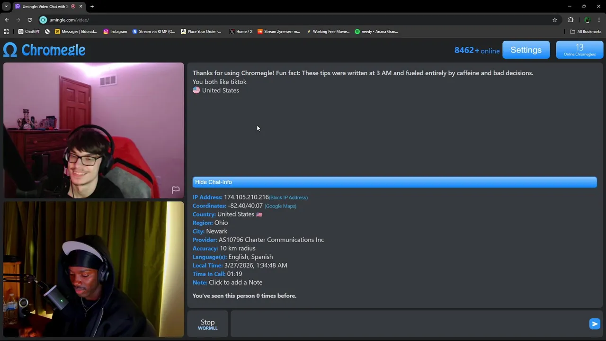The image size is (606, 341).
Task: Bookmark this page with the star icon
Action: point(555,20)
